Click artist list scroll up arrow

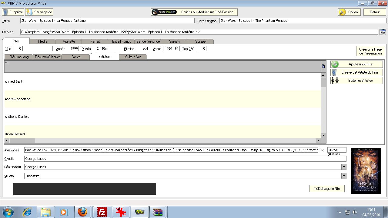tap(323, 75)
